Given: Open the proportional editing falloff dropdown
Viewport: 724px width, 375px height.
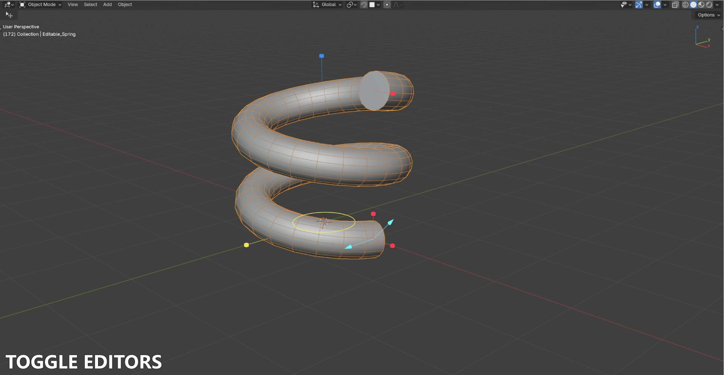Looking at the screenshot, I should click(x=397, y=5).
